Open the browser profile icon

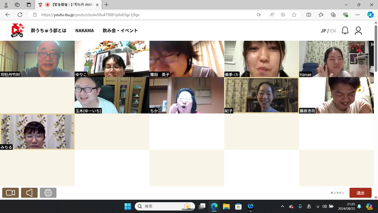6,5
